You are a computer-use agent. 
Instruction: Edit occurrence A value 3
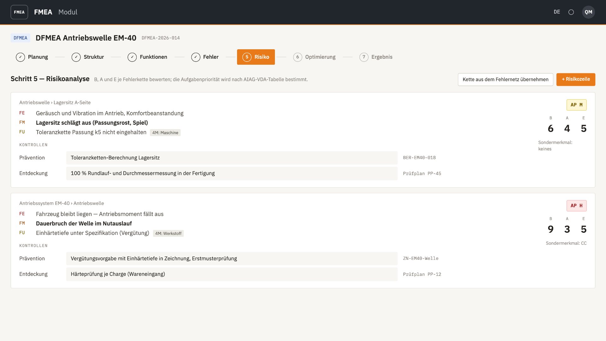click(567, 229)
